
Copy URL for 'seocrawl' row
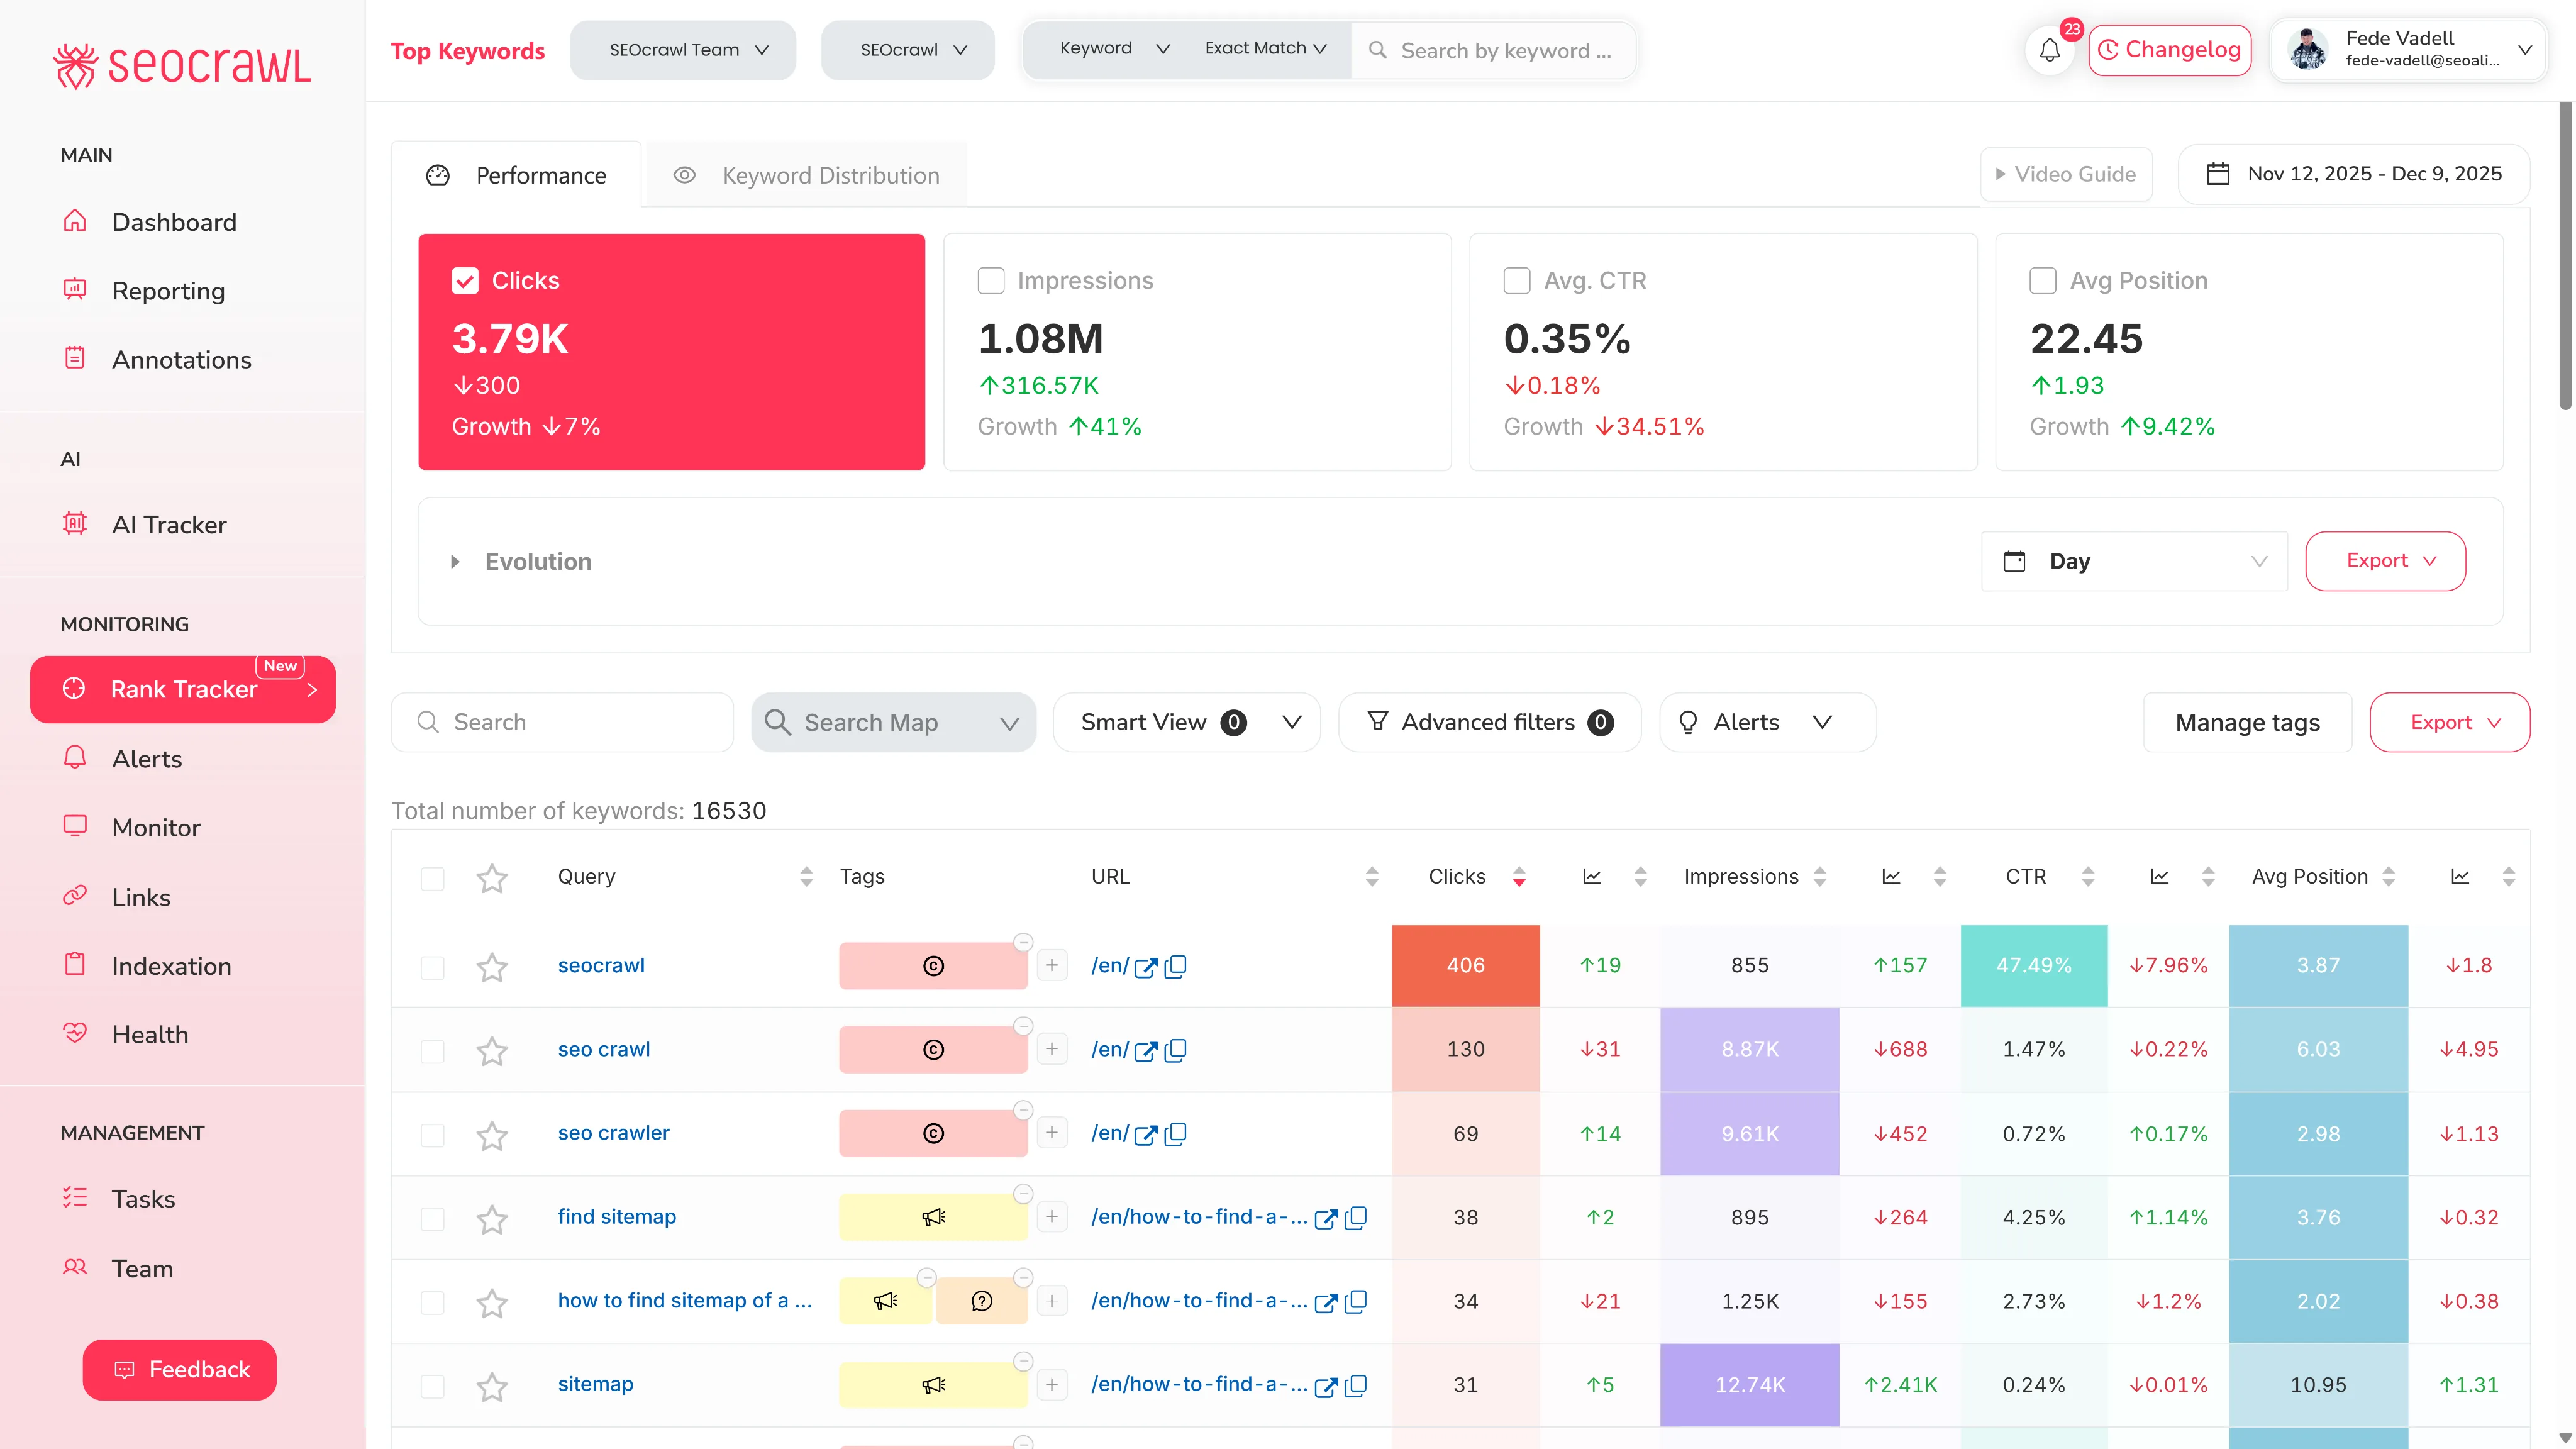[x=1176, y=966]
